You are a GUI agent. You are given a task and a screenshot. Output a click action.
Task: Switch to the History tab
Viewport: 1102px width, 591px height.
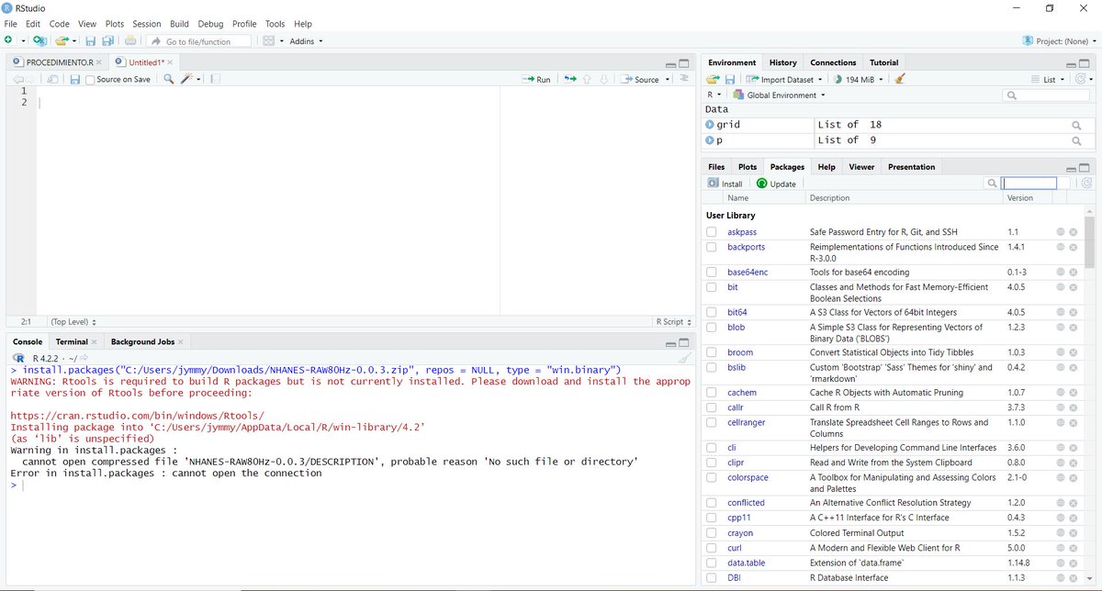point(782,62)
